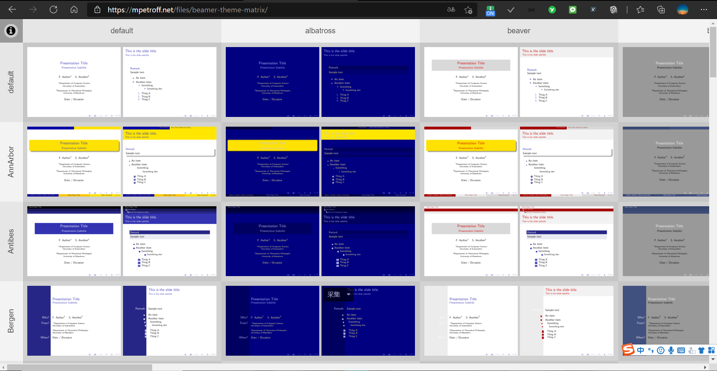Open AnnArbor albatross title slide thumbnail

[273, 161]
